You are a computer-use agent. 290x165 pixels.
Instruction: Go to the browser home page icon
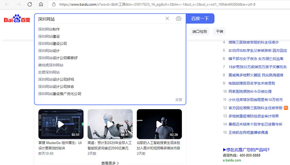point(41,4)
